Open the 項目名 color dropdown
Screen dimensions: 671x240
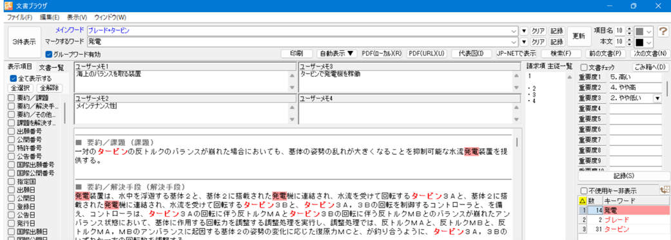pos(649,31)
